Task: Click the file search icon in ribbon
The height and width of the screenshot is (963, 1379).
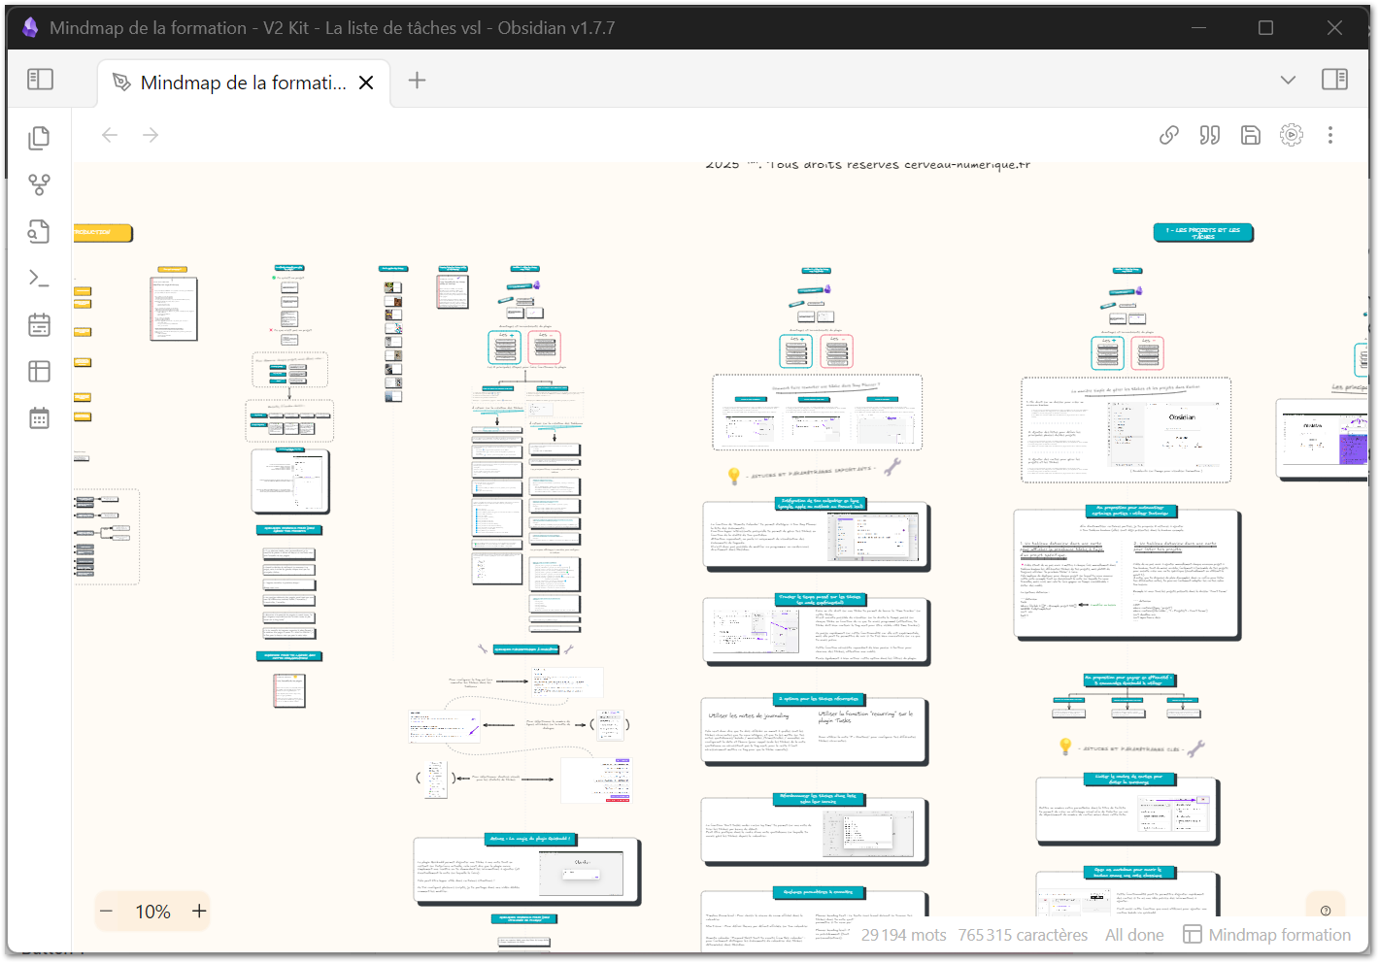Action: tap(39, 231)
